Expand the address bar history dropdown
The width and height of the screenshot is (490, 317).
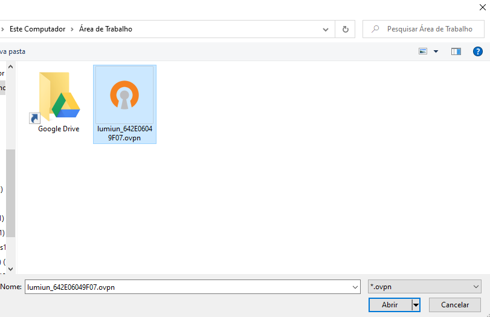coord(325,30)
